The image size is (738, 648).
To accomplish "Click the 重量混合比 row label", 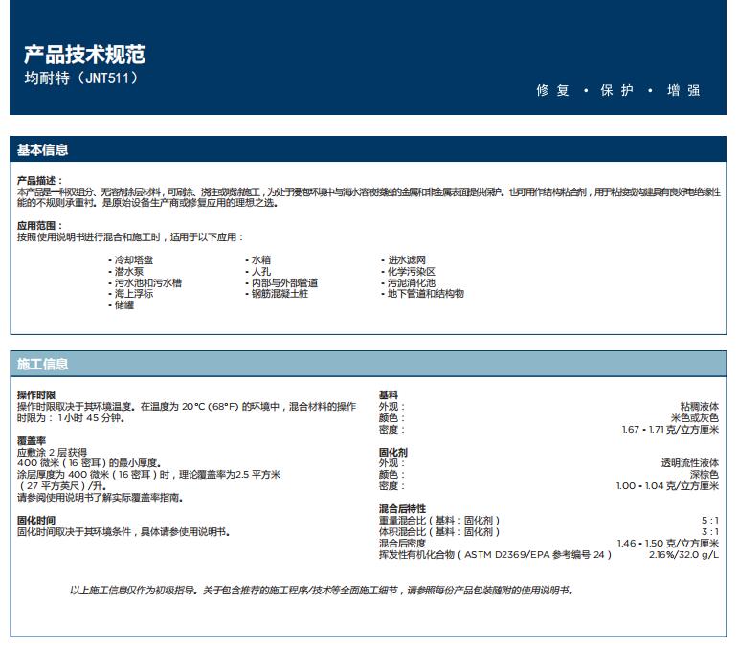I will pyautogui.click(x=439, y=520).
